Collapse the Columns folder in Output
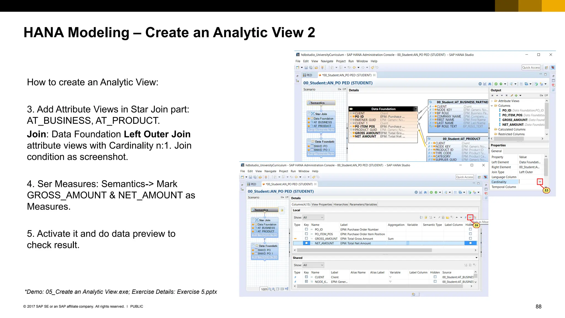 tap(492, 106)
